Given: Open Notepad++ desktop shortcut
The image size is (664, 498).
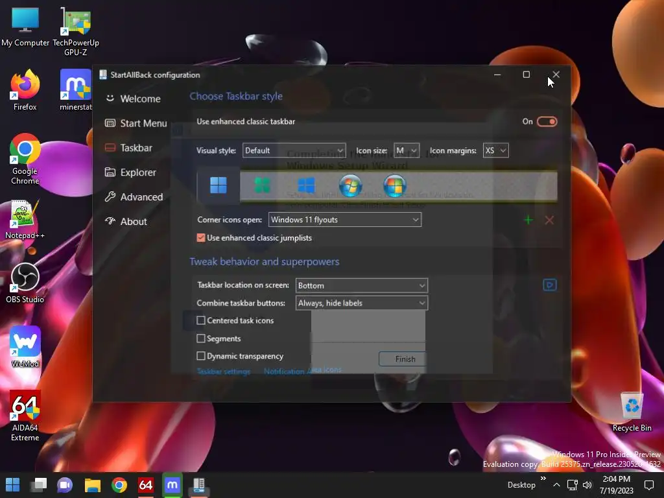Looking at the screenshot, I should click(25, 220).
